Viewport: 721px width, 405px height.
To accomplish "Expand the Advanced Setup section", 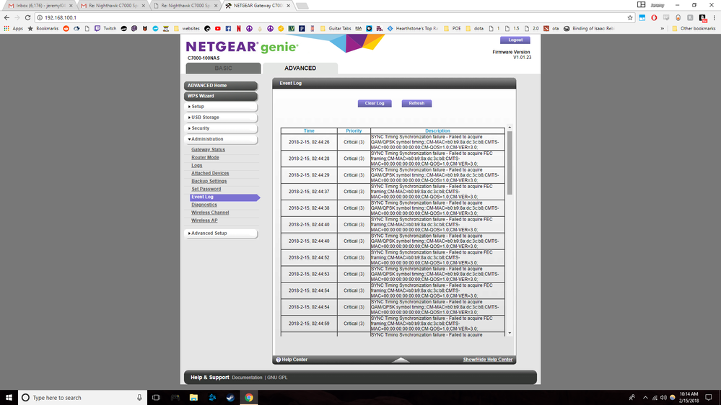I will pyautogui.click(x=221, y=233).
